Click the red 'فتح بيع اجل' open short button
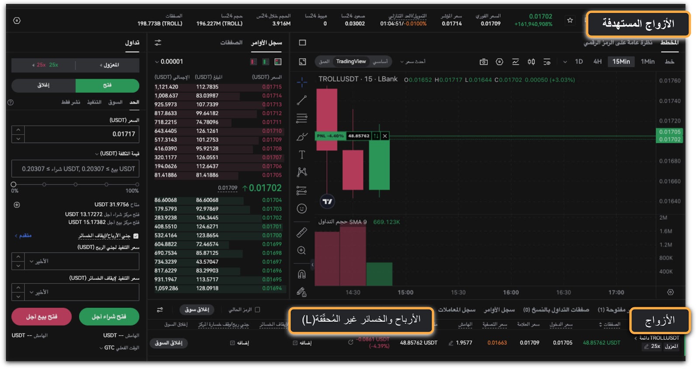The image size is (699, 370). [x=42, y=317]
